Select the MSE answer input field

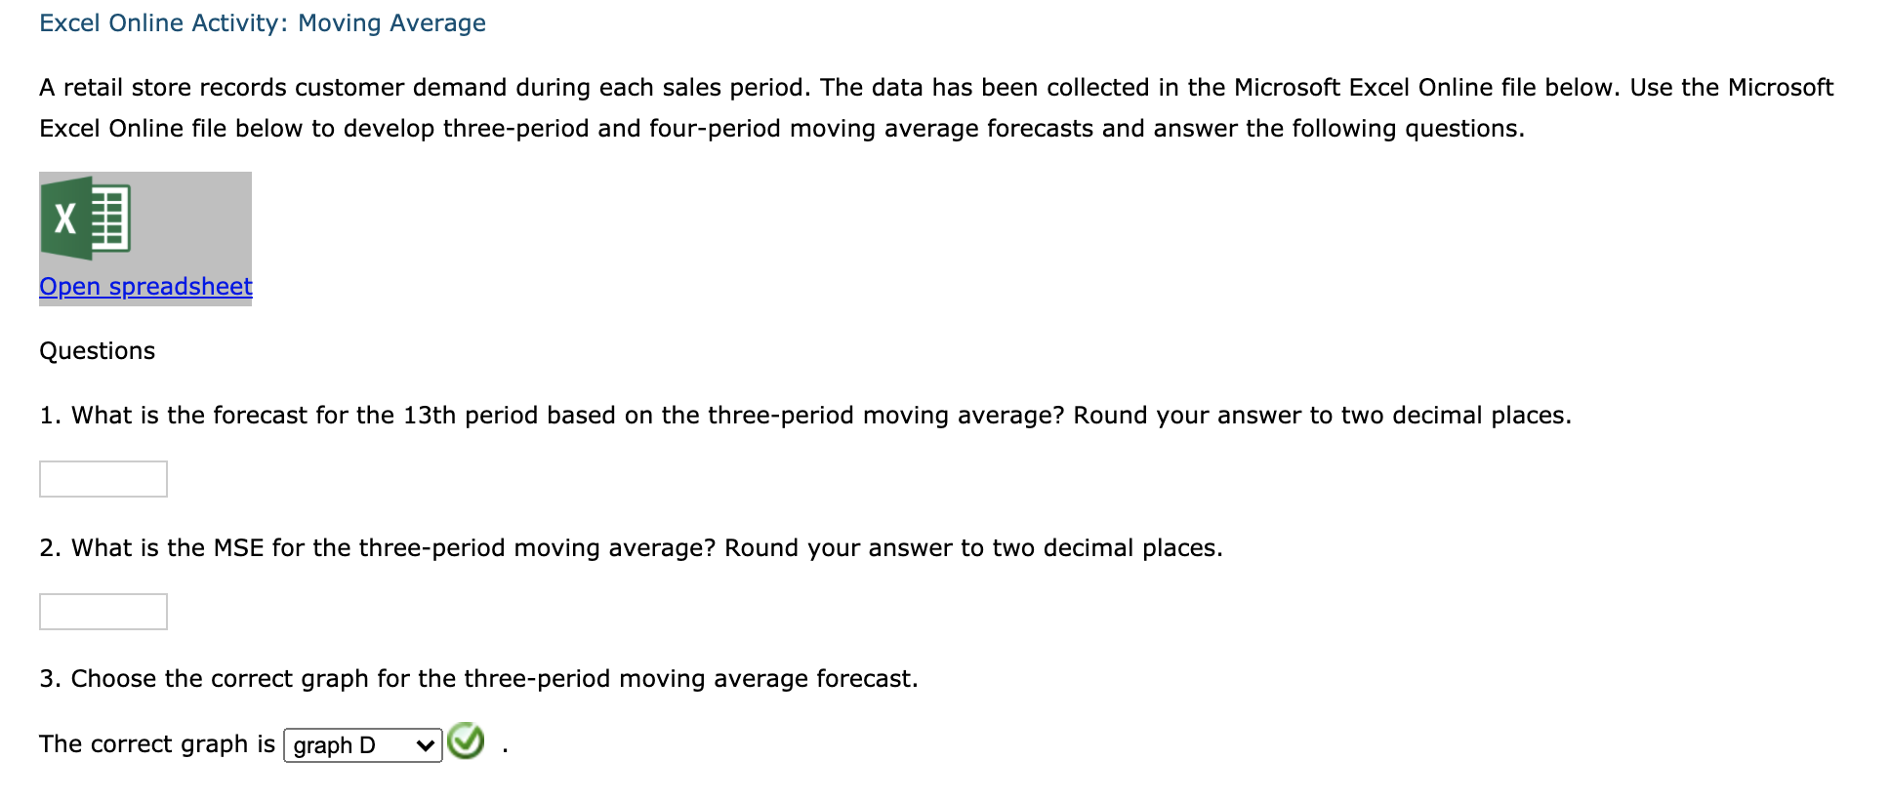103,612
